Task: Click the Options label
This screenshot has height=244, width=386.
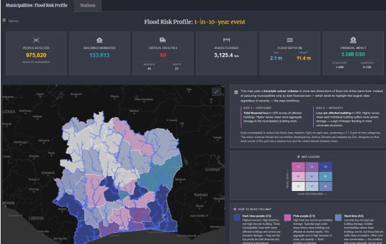Action: pos(13,21)
